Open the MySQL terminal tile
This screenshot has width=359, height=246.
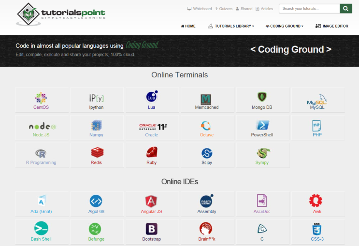[x=317, y=100]
